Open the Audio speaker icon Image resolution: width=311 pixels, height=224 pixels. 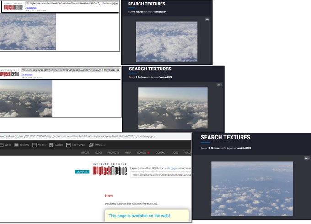coord(51,145)
